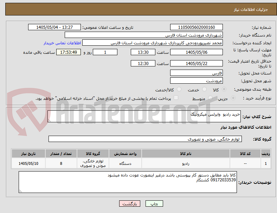Viewport: 277px width, 213px height.
Task: Click the توضیحات خریدار text area
Action: pyautogui.click(x=128, y=182)
